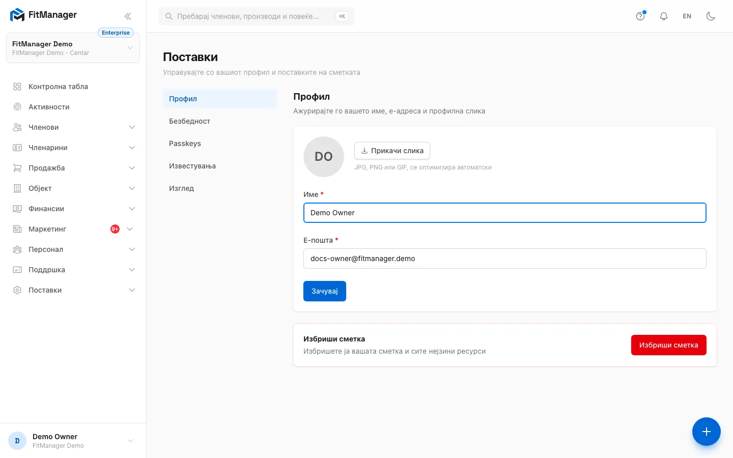Click the Е-пошта email input field
This screenshot has width=733, height=458.
(505, 259)
